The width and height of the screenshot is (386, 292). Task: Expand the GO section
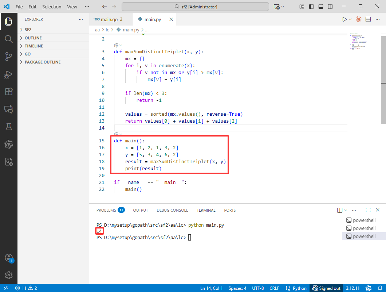pyautogui.click(x=53, y=54)
